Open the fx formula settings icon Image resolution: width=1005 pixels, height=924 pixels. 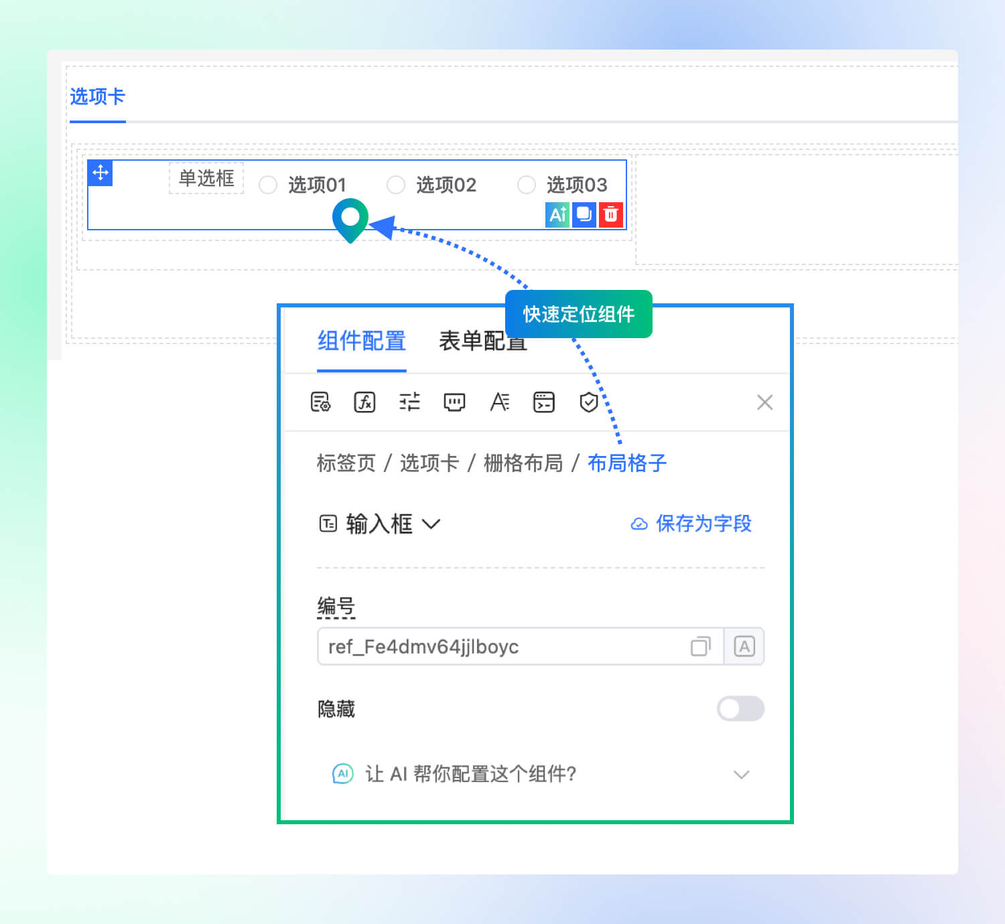click(364, 402)
